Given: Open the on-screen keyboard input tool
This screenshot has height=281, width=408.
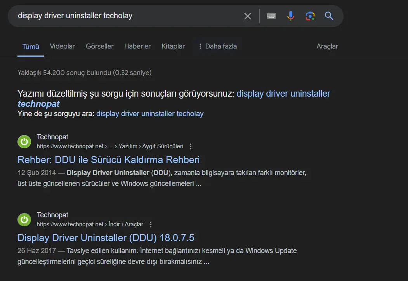Looking at the screenshot, I should click(271, 16).
